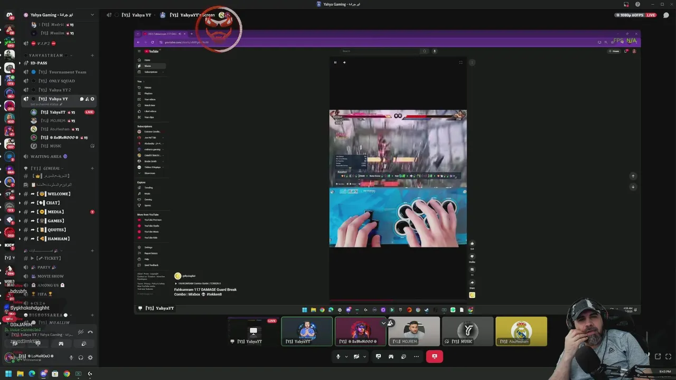Mute microphone in user panel
This screenshot has width=676, height=380.
click(71, 357)
